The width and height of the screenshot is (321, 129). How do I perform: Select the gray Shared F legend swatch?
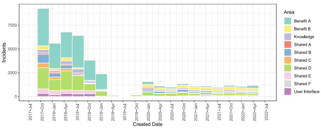pyautogui.click(x=288, y=84)
